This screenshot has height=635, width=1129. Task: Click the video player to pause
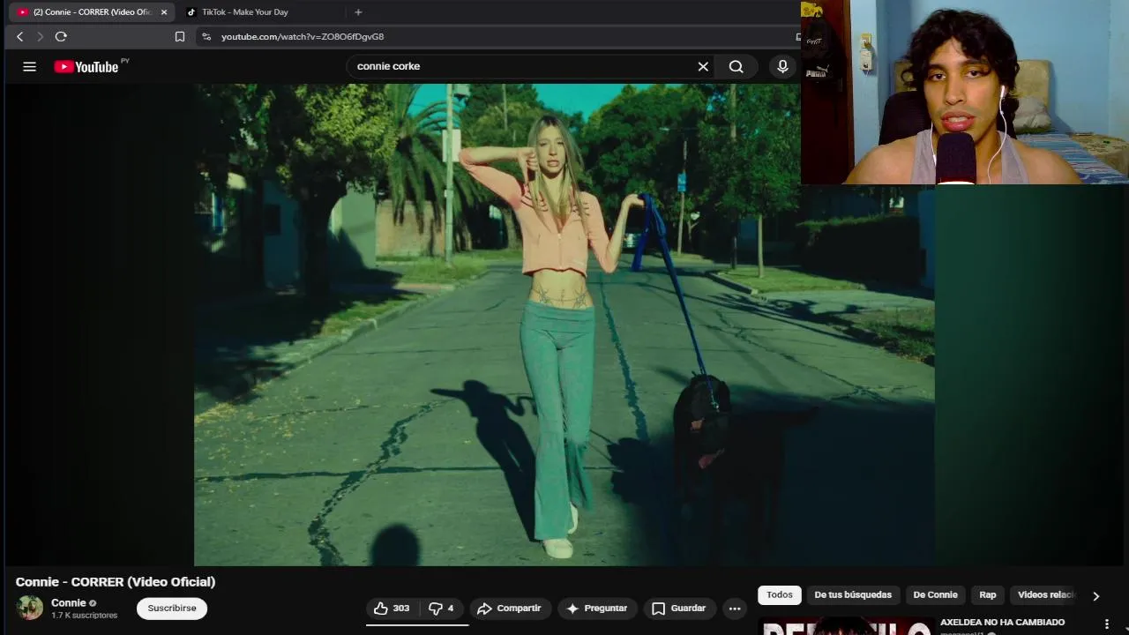tap(564, 325)
